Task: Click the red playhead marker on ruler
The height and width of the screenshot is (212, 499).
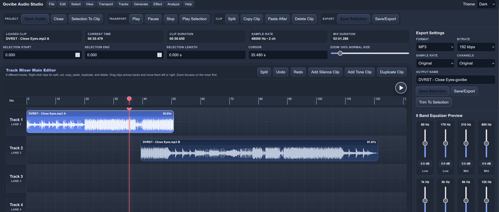Action: tap(129, 99)
